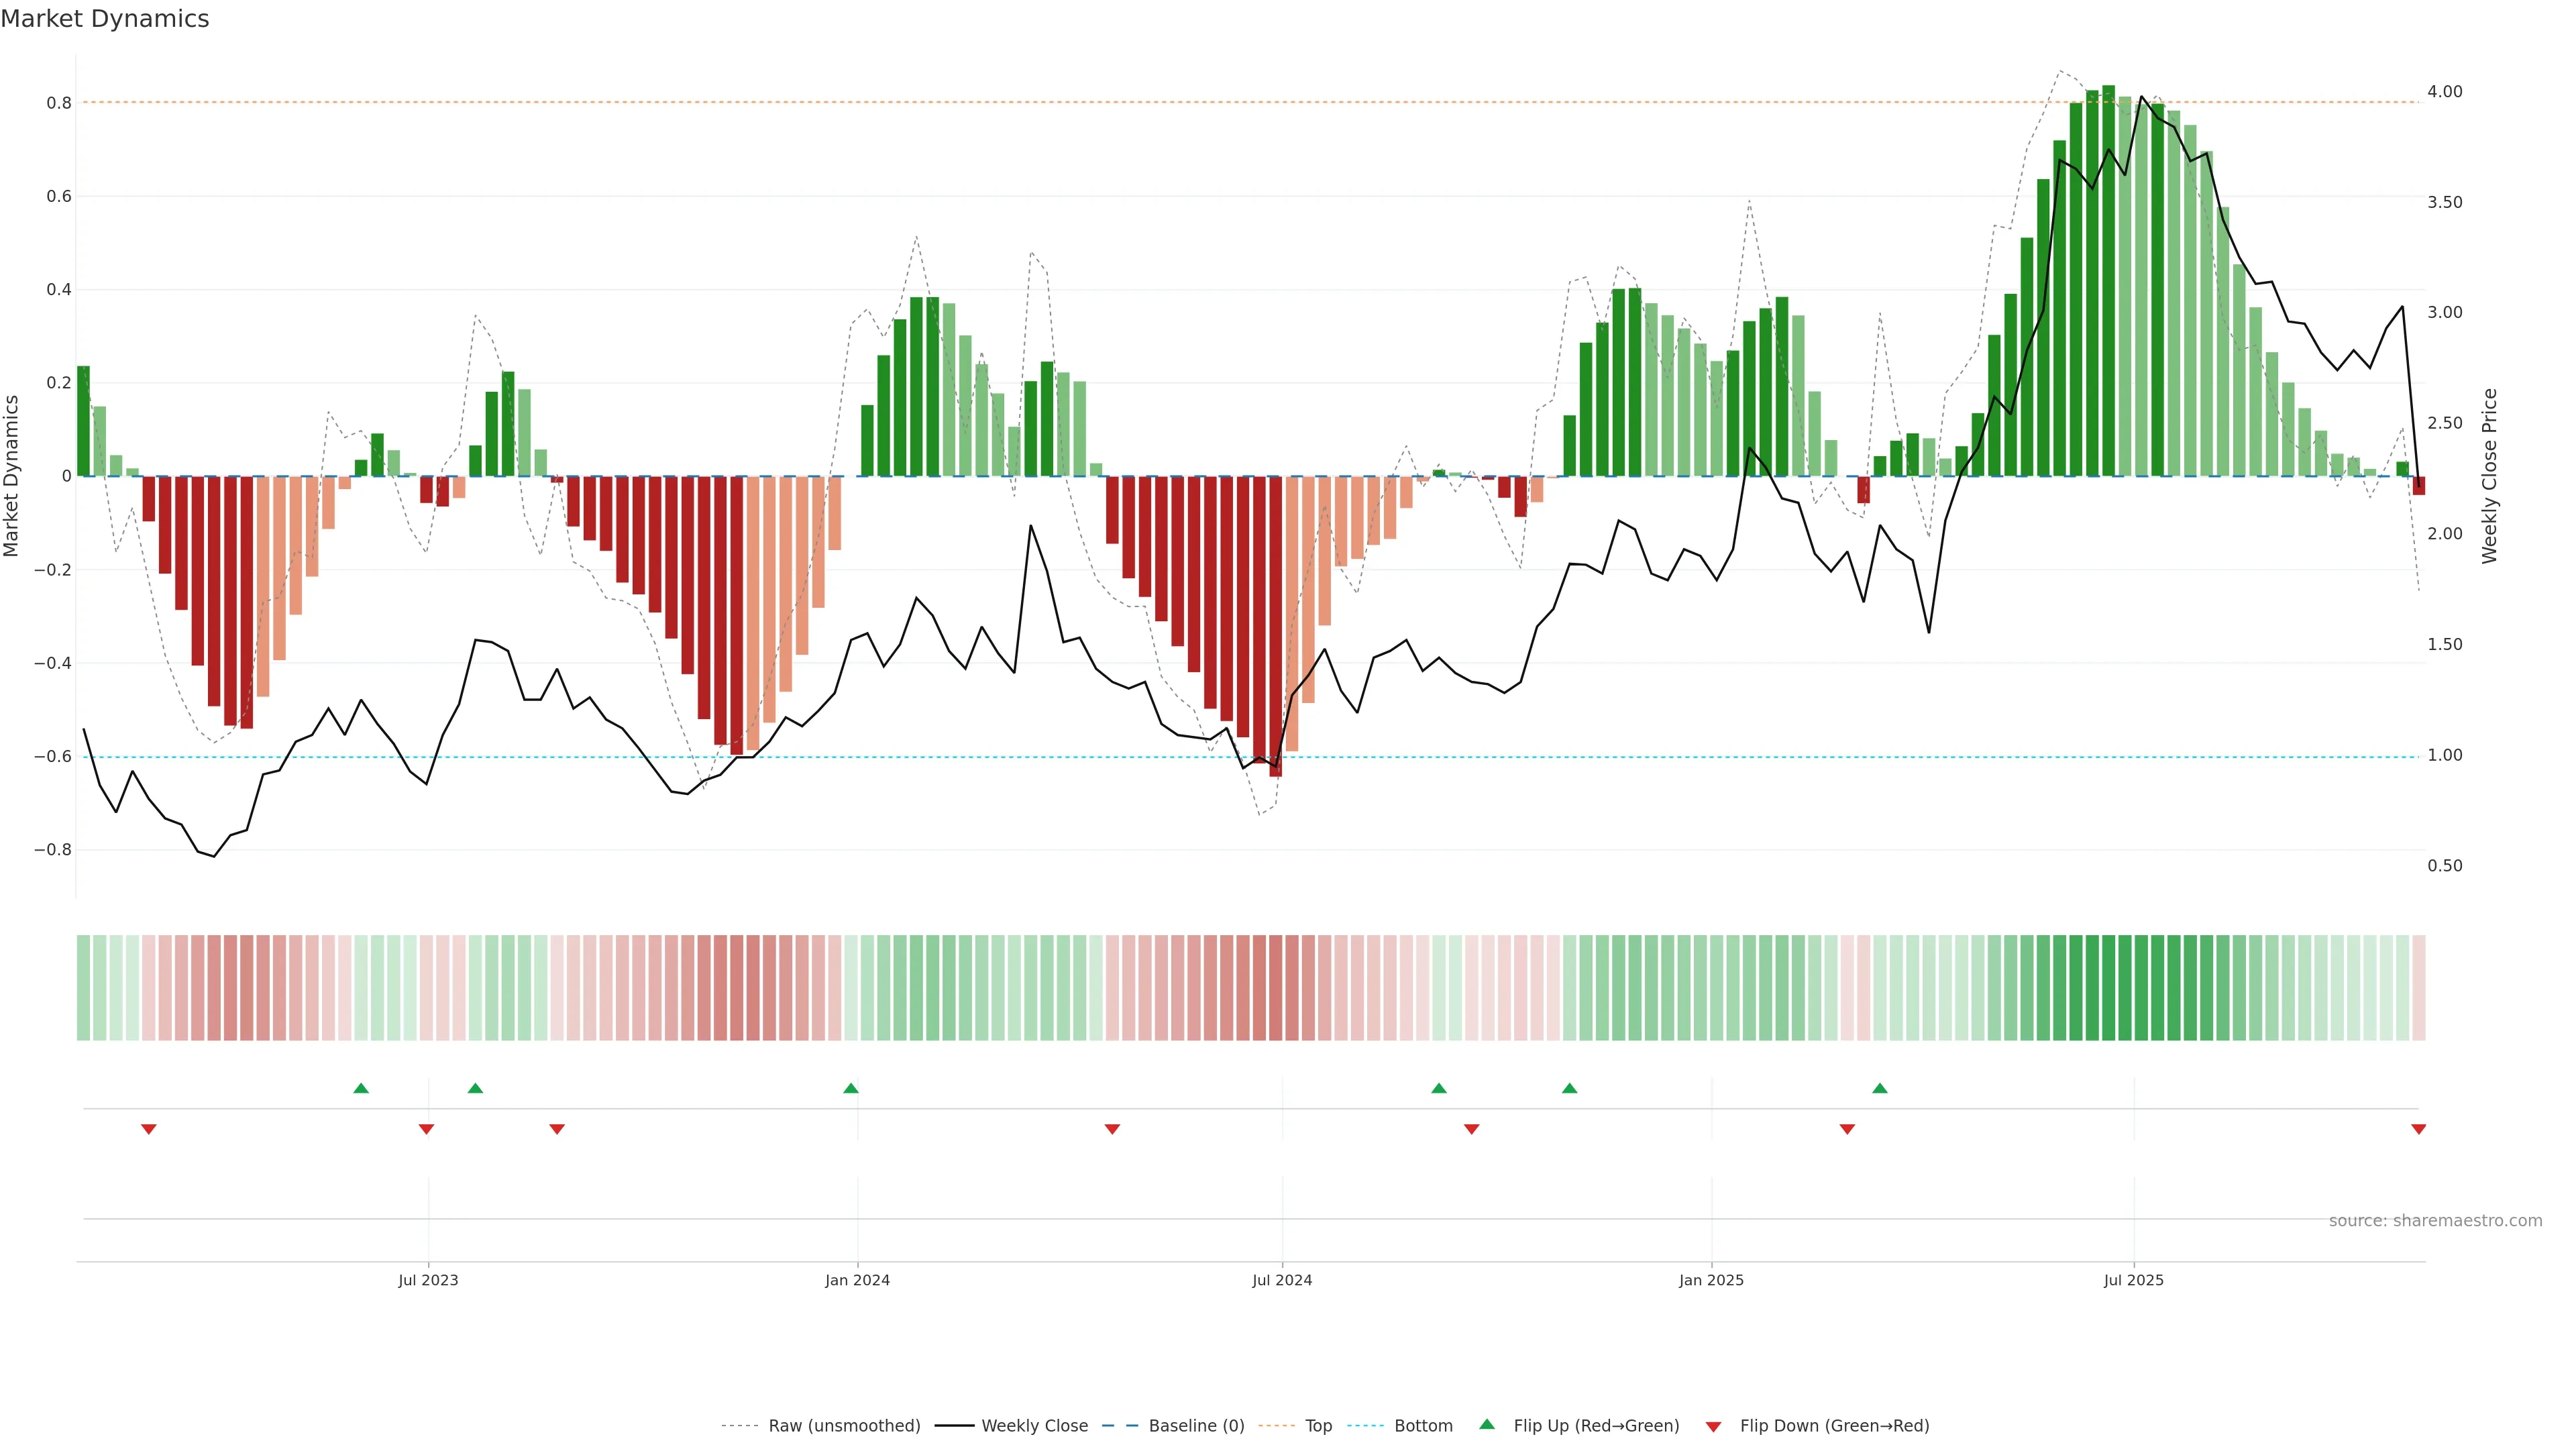Click the rightmost red flip-down triangle marker
The height and width of the screenshot is (1449, 2576).
click(x=2418, y=1129)
